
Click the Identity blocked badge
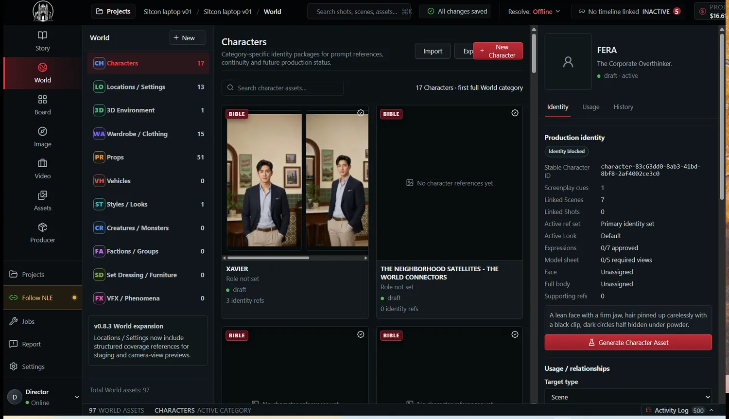click(x=567, y=151)
